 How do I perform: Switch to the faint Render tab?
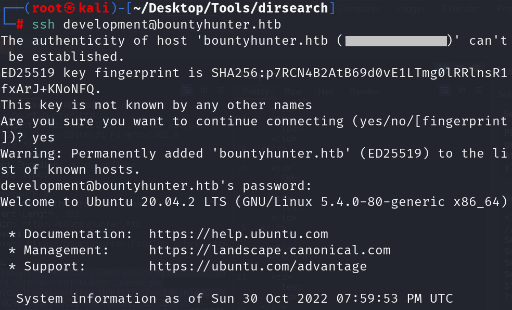(x=364, y=91)
